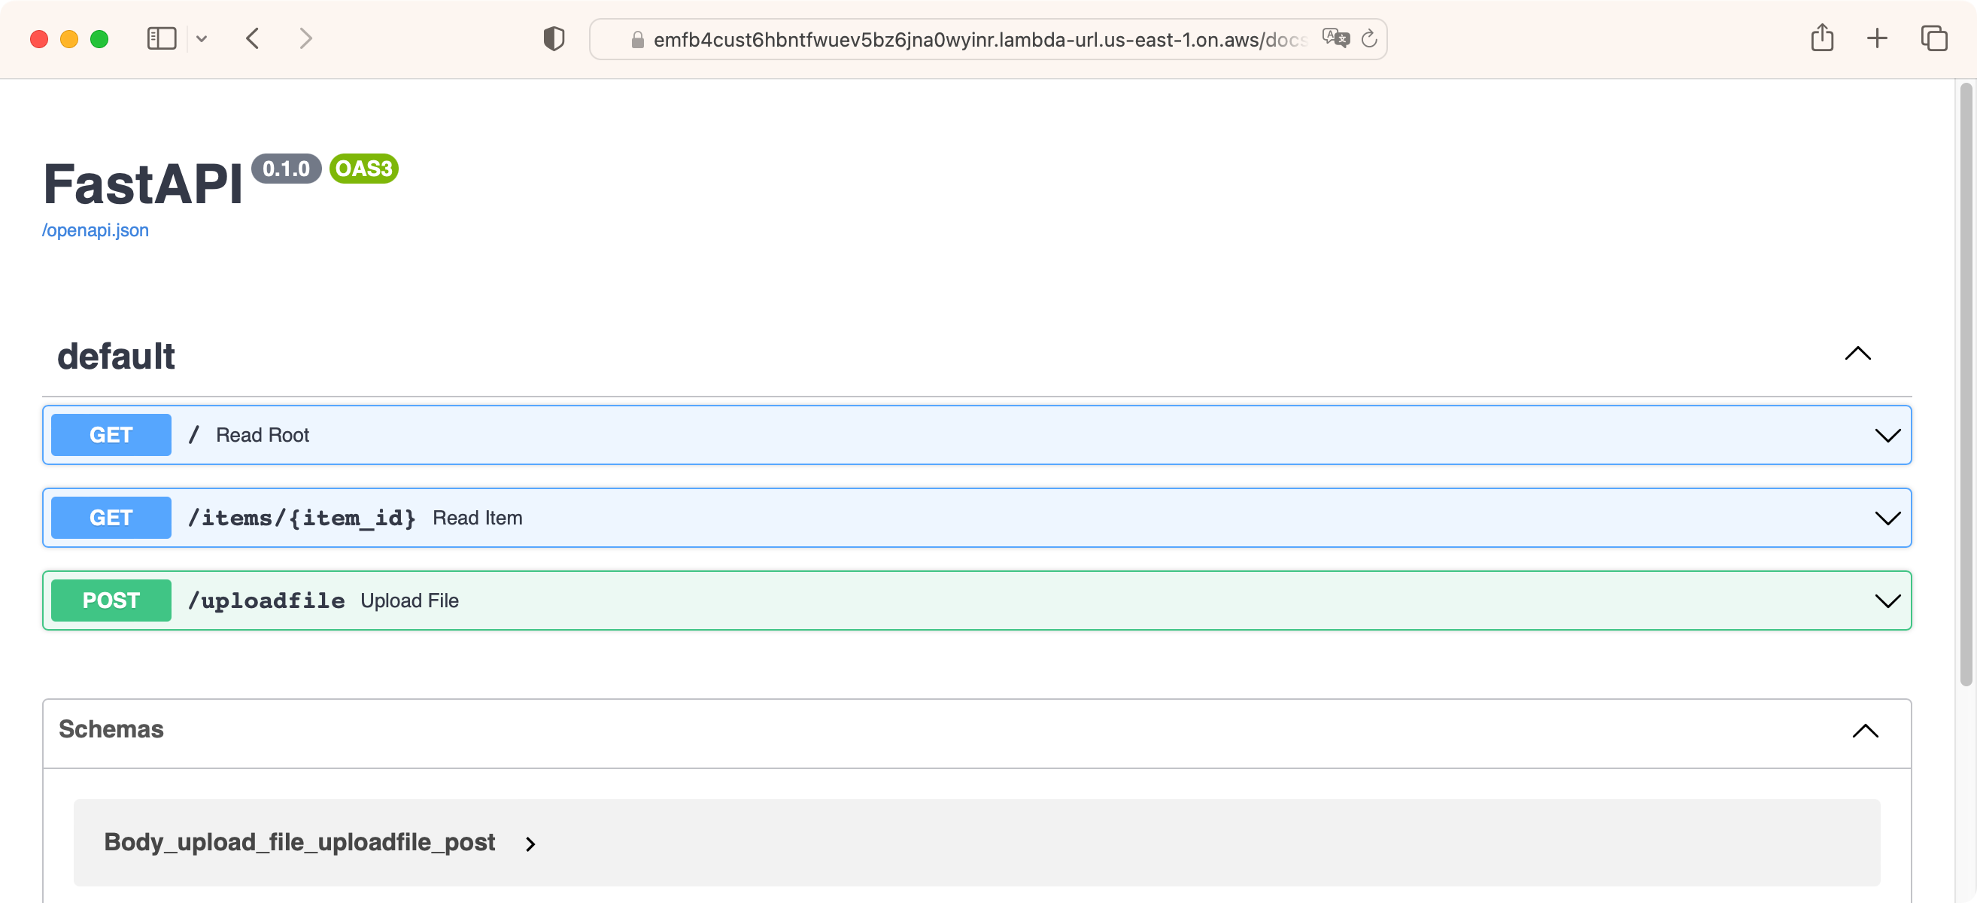Click the green POST method badge

(111, 601)
